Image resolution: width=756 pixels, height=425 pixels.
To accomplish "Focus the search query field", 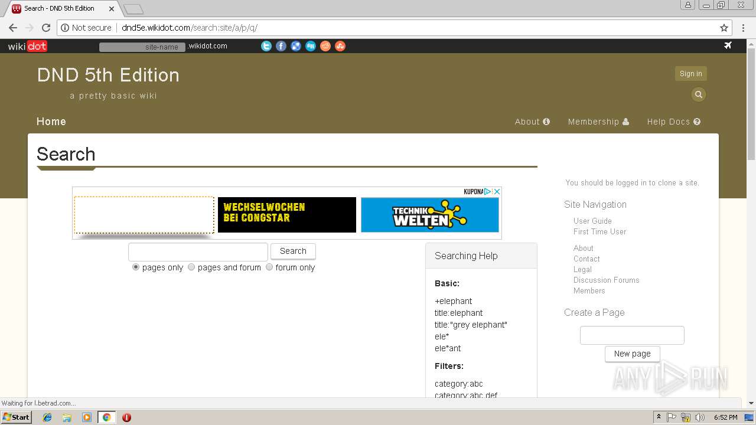I will 198,251.
